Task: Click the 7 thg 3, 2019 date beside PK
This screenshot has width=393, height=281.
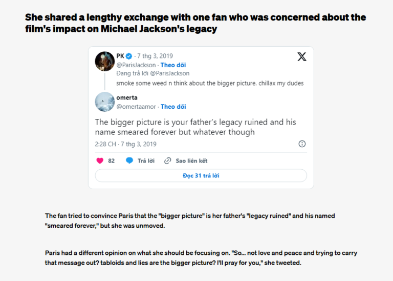Action: (x=155, y=56)
